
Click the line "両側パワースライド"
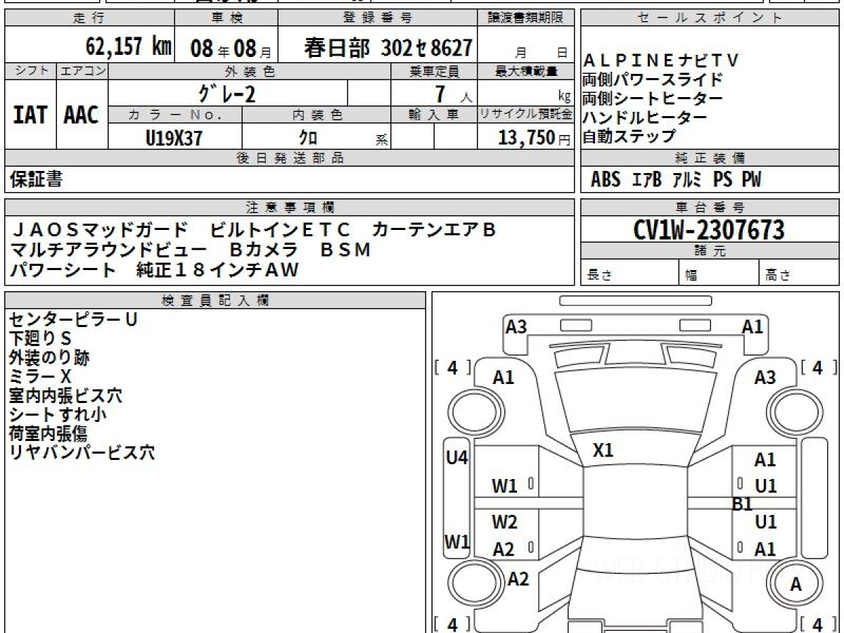tap(652, 79)
